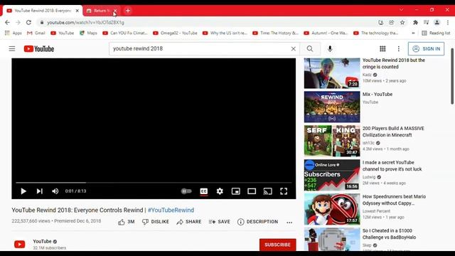Enable miniplayer mode
The height and width of the screenshot is (256, 455).
pyautogui.click(x=235, y=191)
